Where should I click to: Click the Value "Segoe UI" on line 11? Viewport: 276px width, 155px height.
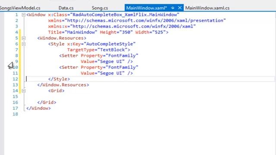click(x=111, y=73)
